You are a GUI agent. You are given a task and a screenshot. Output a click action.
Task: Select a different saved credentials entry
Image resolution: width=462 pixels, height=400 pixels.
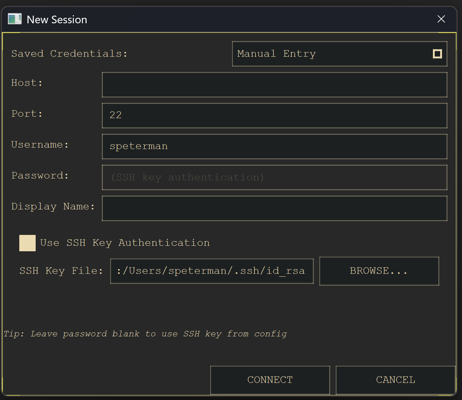pyautogui.click(x=339, y=53)
